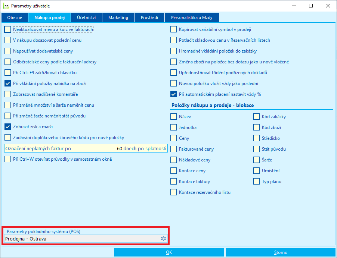337x258 pixels.
Task: Check Potlačit skladovou cenu v Rezervačních listech
Action: 173,40
